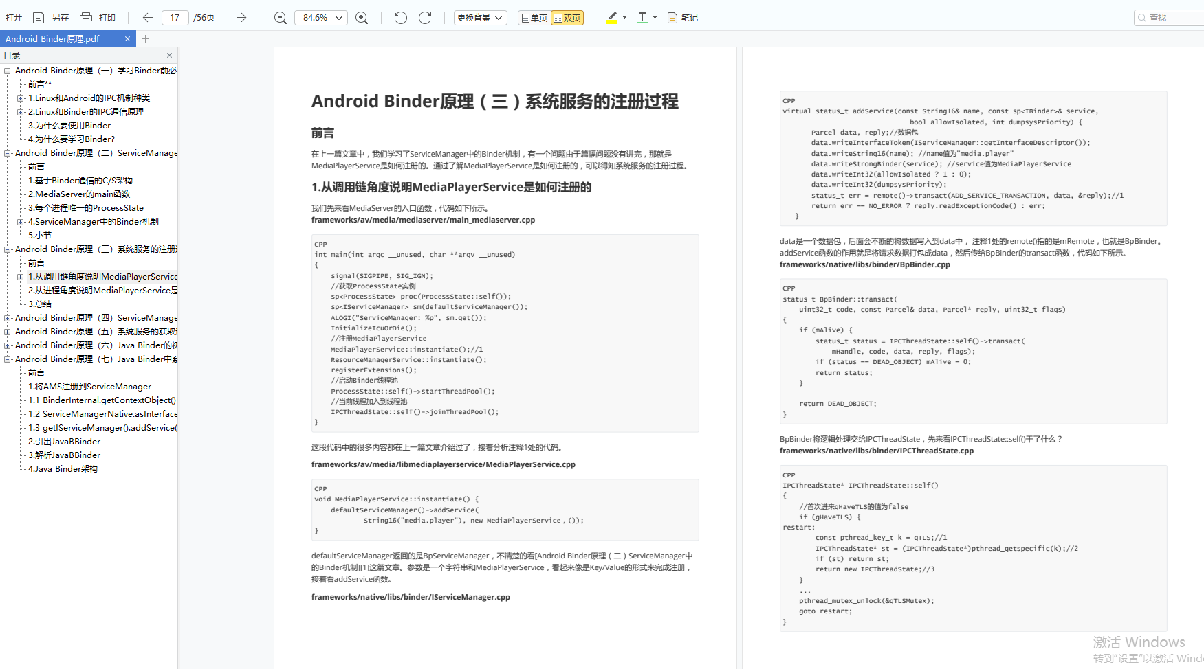Open outline item 3.每个进程唯一的ProcessState
The width and height of the screenshot is (1204, 669).
pos(86,208)
